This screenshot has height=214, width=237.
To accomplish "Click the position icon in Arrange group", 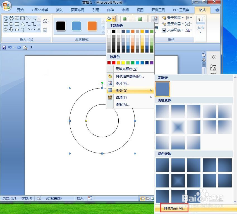I will click(155, 20).
